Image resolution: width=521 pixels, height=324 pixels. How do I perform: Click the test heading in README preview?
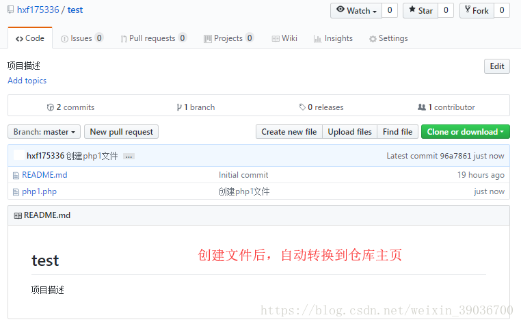click(45, 260)
